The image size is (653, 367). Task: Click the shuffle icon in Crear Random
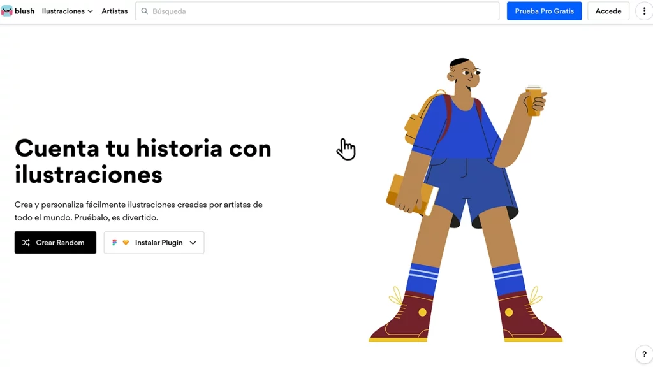click(x=26, y=243)
